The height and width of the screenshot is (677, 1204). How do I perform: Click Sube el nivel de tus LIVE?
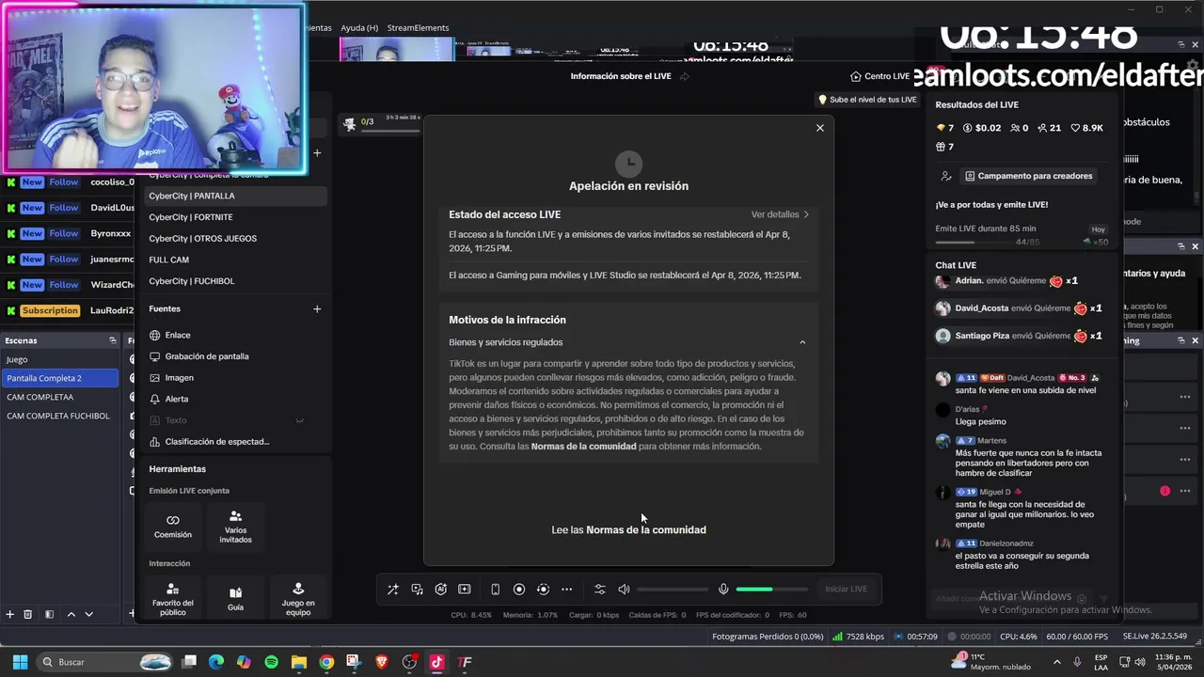point(867,100)
